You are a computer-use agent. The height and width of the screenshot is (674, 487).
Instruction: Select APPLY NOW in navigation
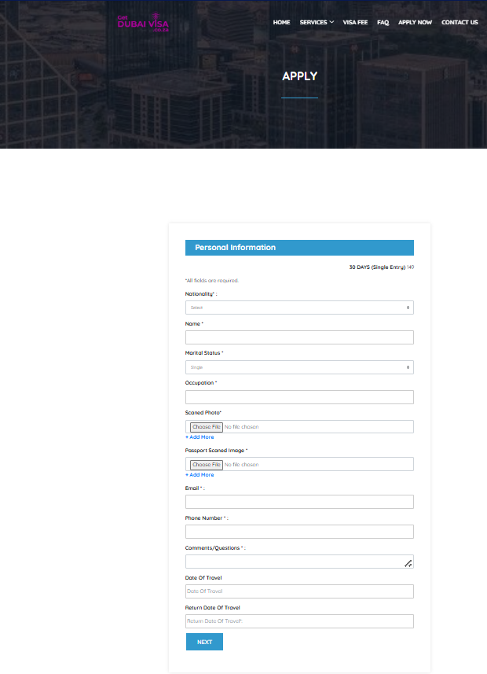pyautogui.click(x=415, y=23)
